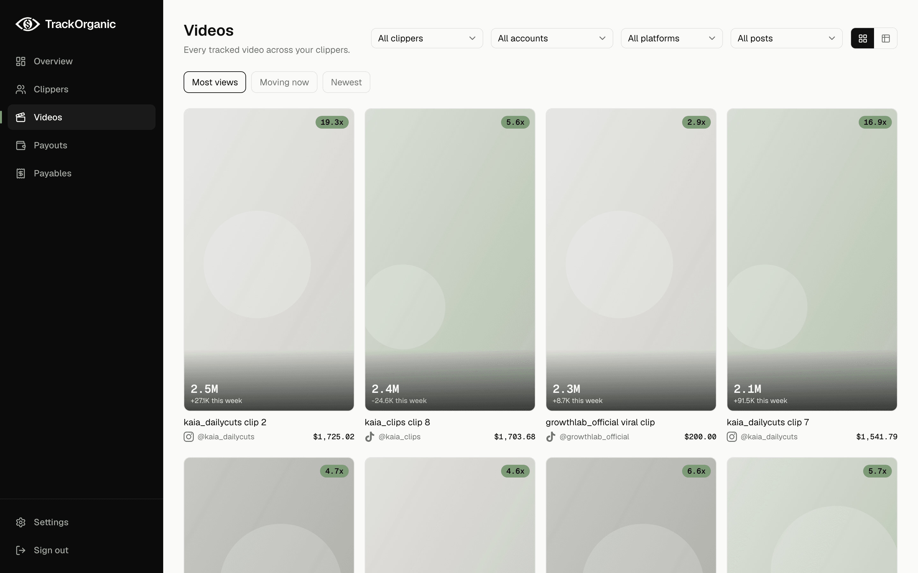Click the kaia_clips clip 8 title
This screenshot has height=573, width=918.
coord(397,422)
